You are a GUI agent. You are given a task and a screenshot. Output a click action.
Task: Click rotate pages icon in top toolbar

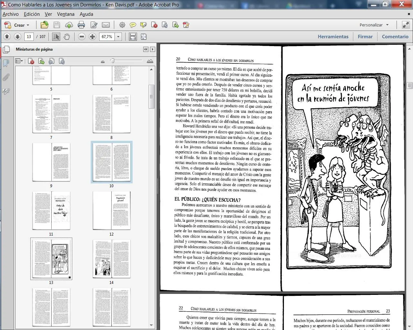(165, 25)
